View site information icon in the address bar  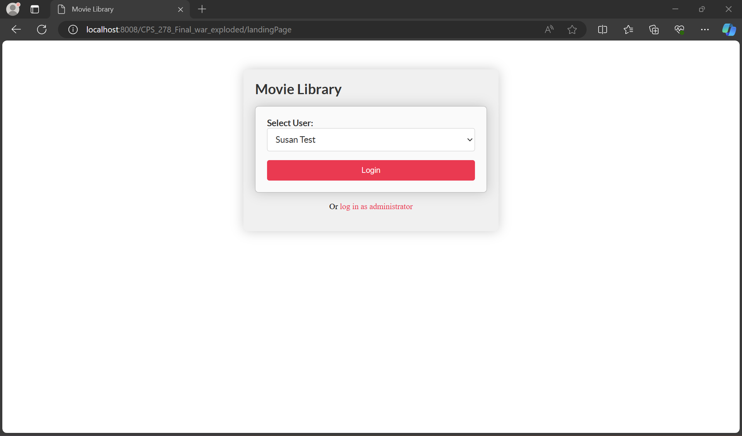(73, 29)
